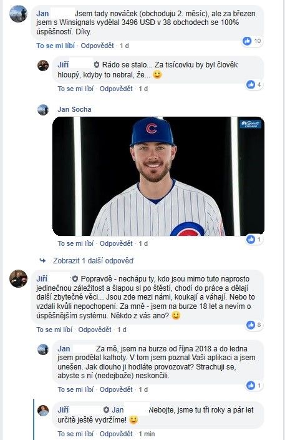285x440 pixels.
Task: Click the mentioned name 'Jan' in the last reply
Action: point(118,410)
